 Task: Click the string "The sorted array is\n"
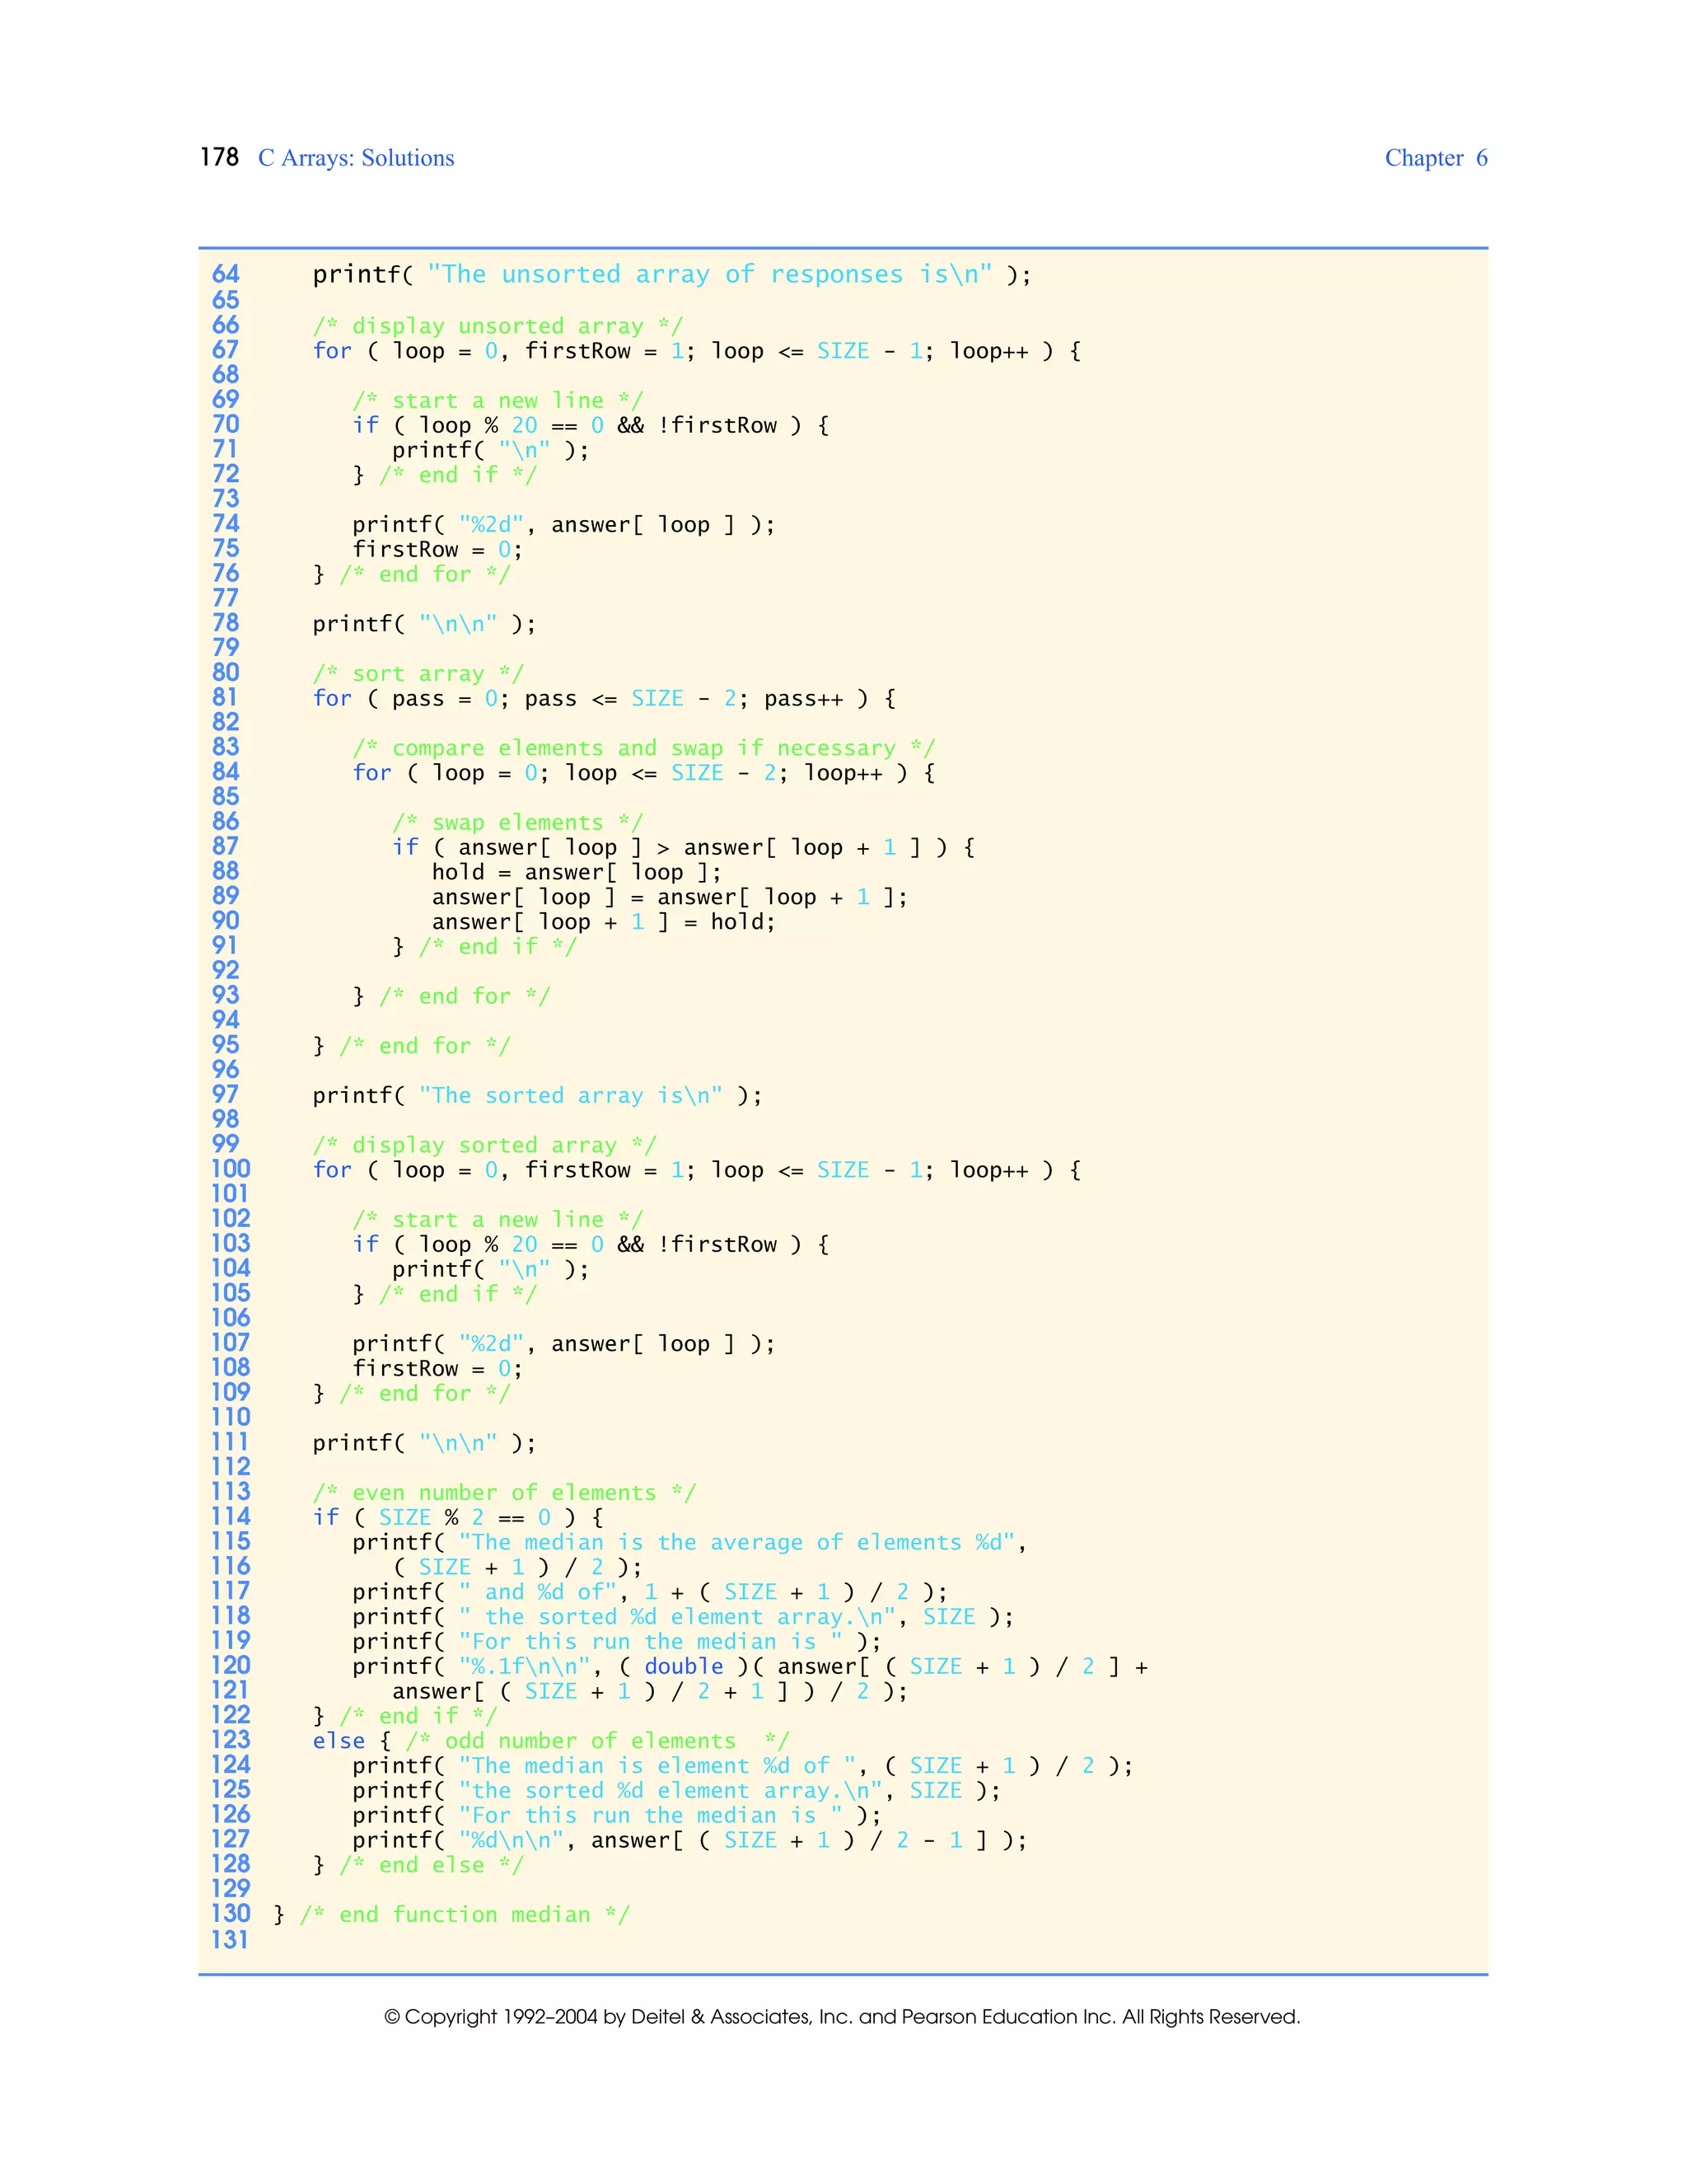coord(571,1095)
